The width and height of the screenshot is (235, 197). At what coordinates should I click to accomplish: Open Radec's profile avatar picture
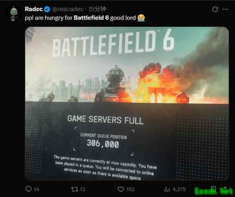pos(14,13)
